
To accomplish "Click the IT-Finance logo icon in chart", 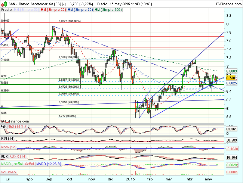I will click(x=3, y=121).
